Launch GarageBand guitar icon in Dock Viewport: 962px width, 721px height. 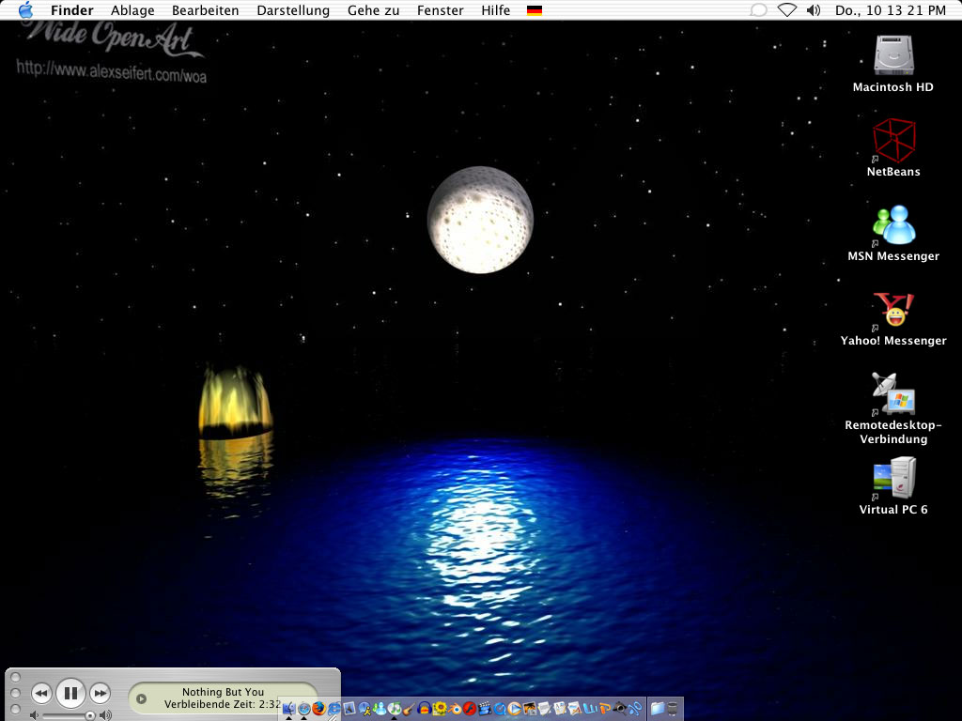410,709
